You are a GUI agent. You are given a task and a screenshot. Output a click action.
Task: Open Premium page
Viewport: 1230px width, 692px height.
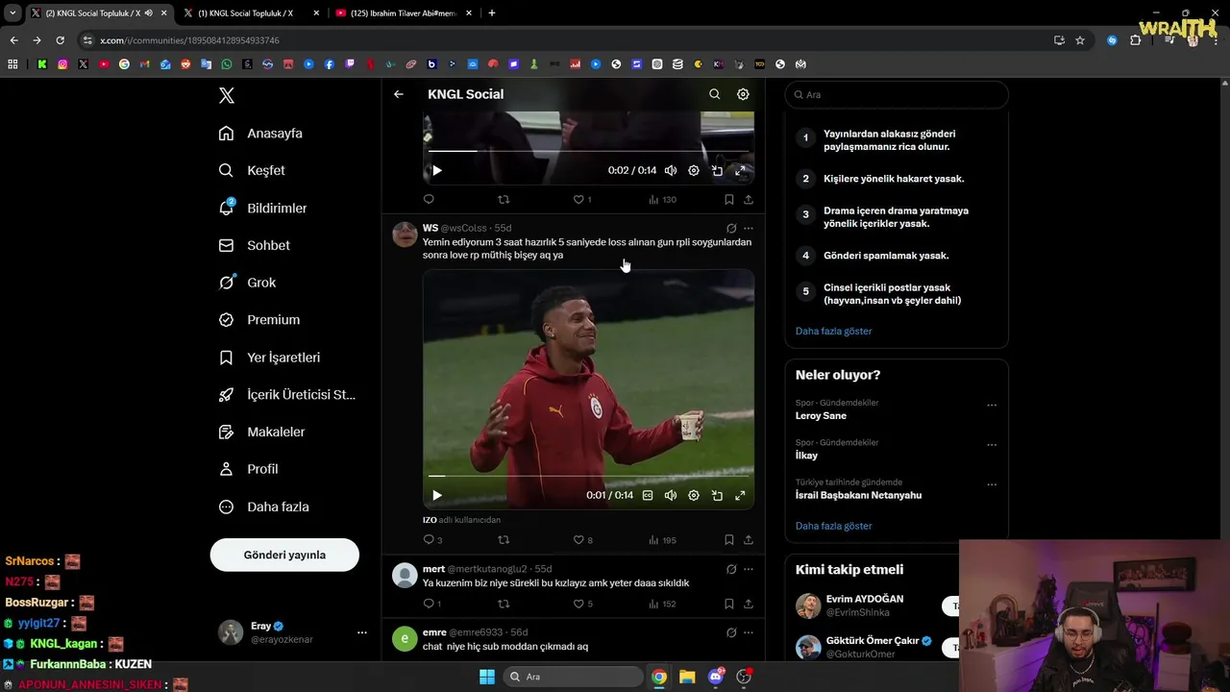coord(258,320)
